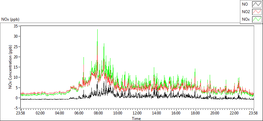263x121 pixels.
Task: Click the 25 y-axis tick value
Action: pyautogui.click(x=16, y=47)
